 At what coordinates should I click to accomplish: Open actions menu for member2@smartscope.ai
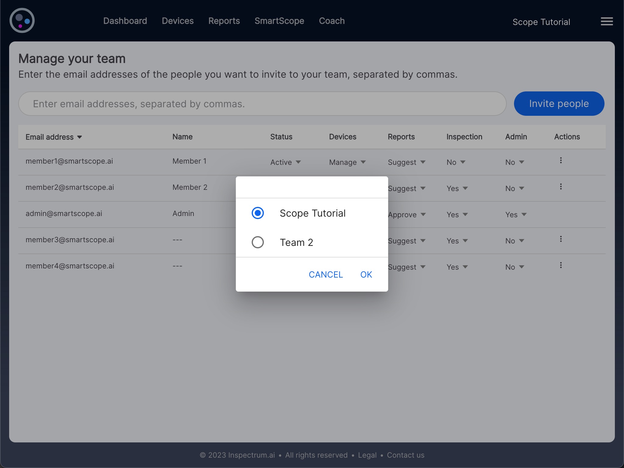pos(561,187)
